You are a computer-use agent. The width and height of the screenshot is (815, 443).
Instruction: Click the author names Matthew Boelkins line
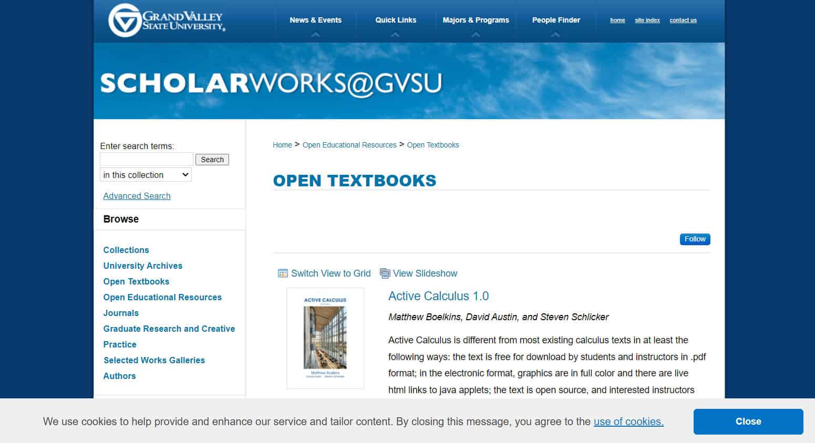pyautogui.click(x=498, y=317)
